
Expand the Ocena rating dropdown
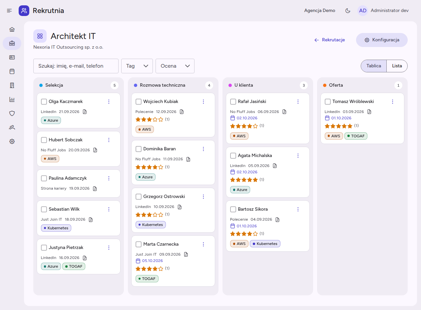(175, 66)
